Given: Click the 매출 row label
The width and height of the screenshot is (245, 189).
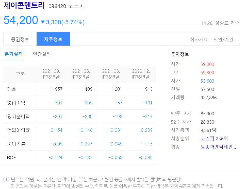Looking at the screenshot, I should pyautogui.click(x=12, y=89).
